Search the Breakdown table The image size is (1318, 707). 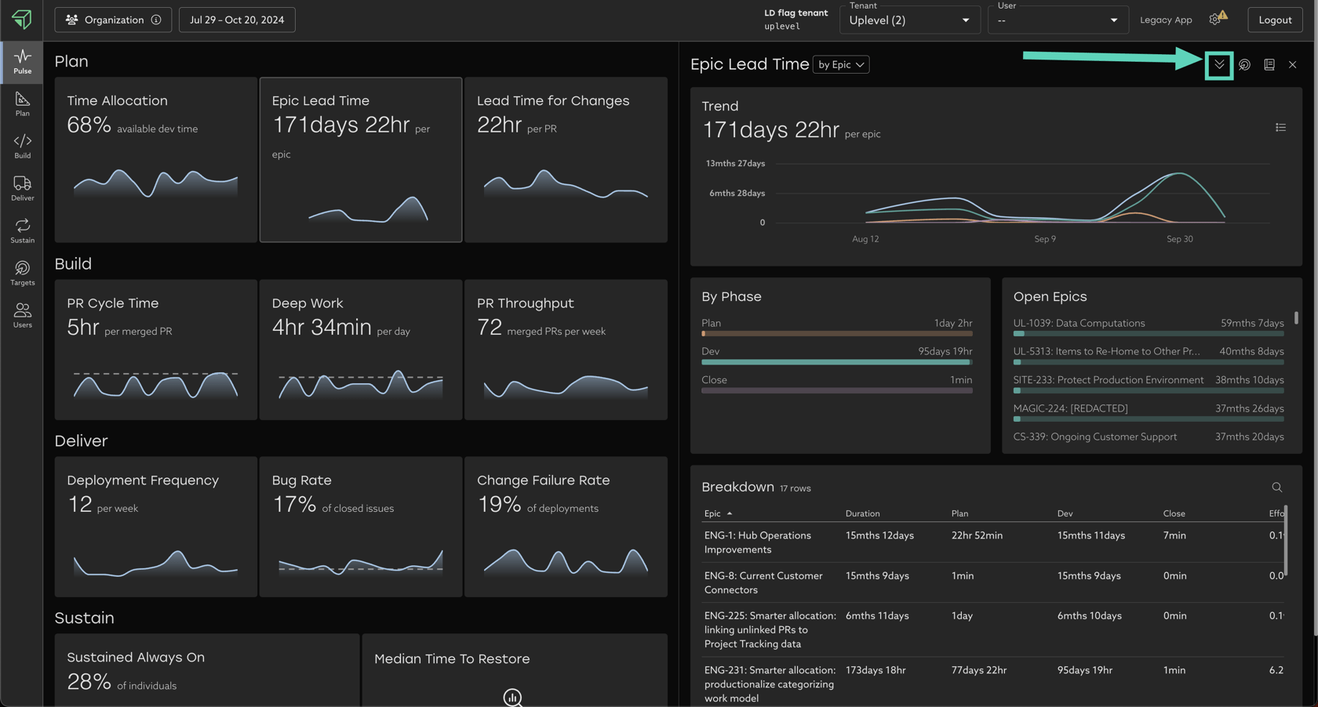(x=1276, y=488)
